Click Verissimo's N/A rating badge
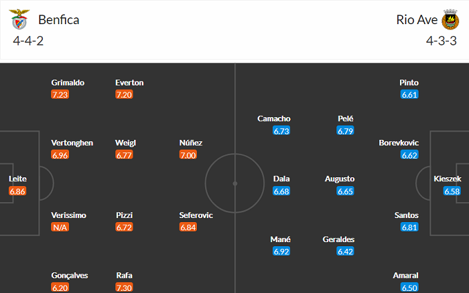This screenshot has width=469, height=293. (x=60, y=227)
